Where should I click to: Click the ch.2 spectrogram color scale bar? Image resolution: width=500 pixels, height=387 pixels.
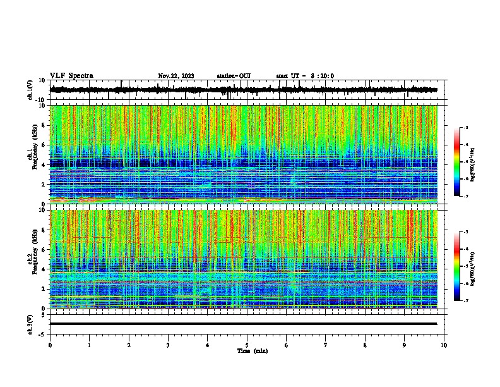[456, 266]
